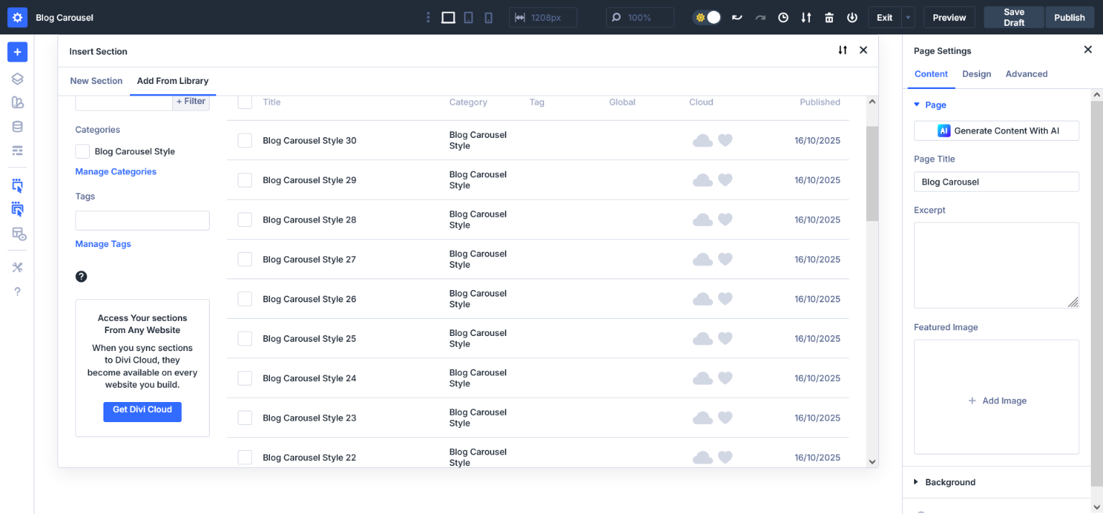Click the Save Draft button

coord(1014,17)
